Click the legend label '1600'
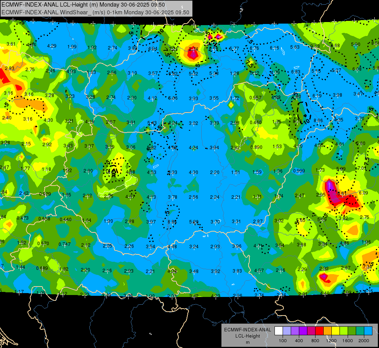 (x=348, y=341)
